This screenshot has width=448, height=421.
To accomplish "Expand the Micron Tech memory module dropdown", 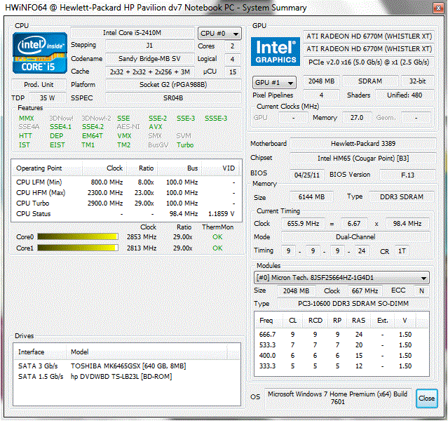I will point(341,278).
